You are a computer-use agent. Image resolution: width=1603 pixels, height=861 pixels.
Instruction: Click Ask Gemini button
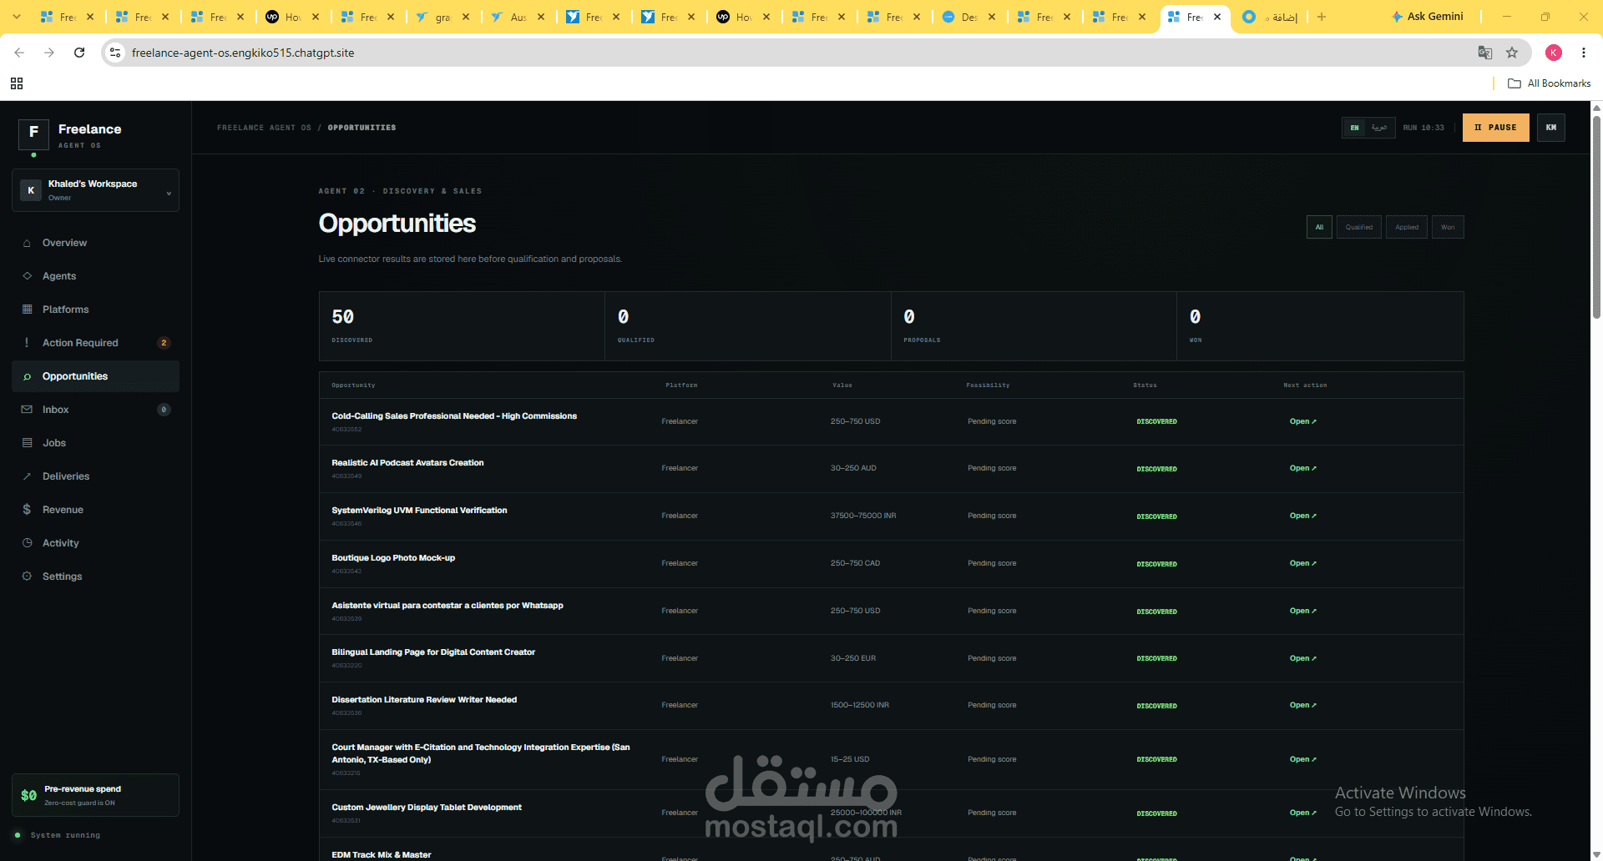click(1427, 17)
